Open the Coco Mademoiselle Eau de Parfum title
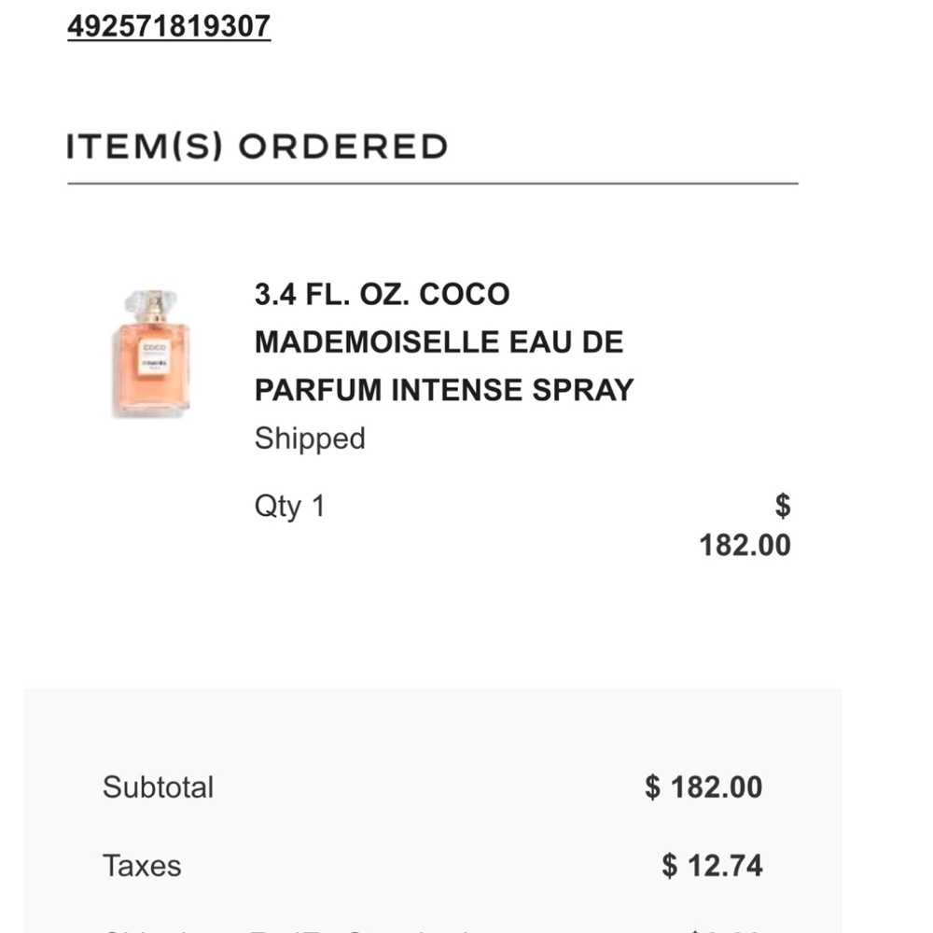The image size is (933, 933). click(444, 342)
